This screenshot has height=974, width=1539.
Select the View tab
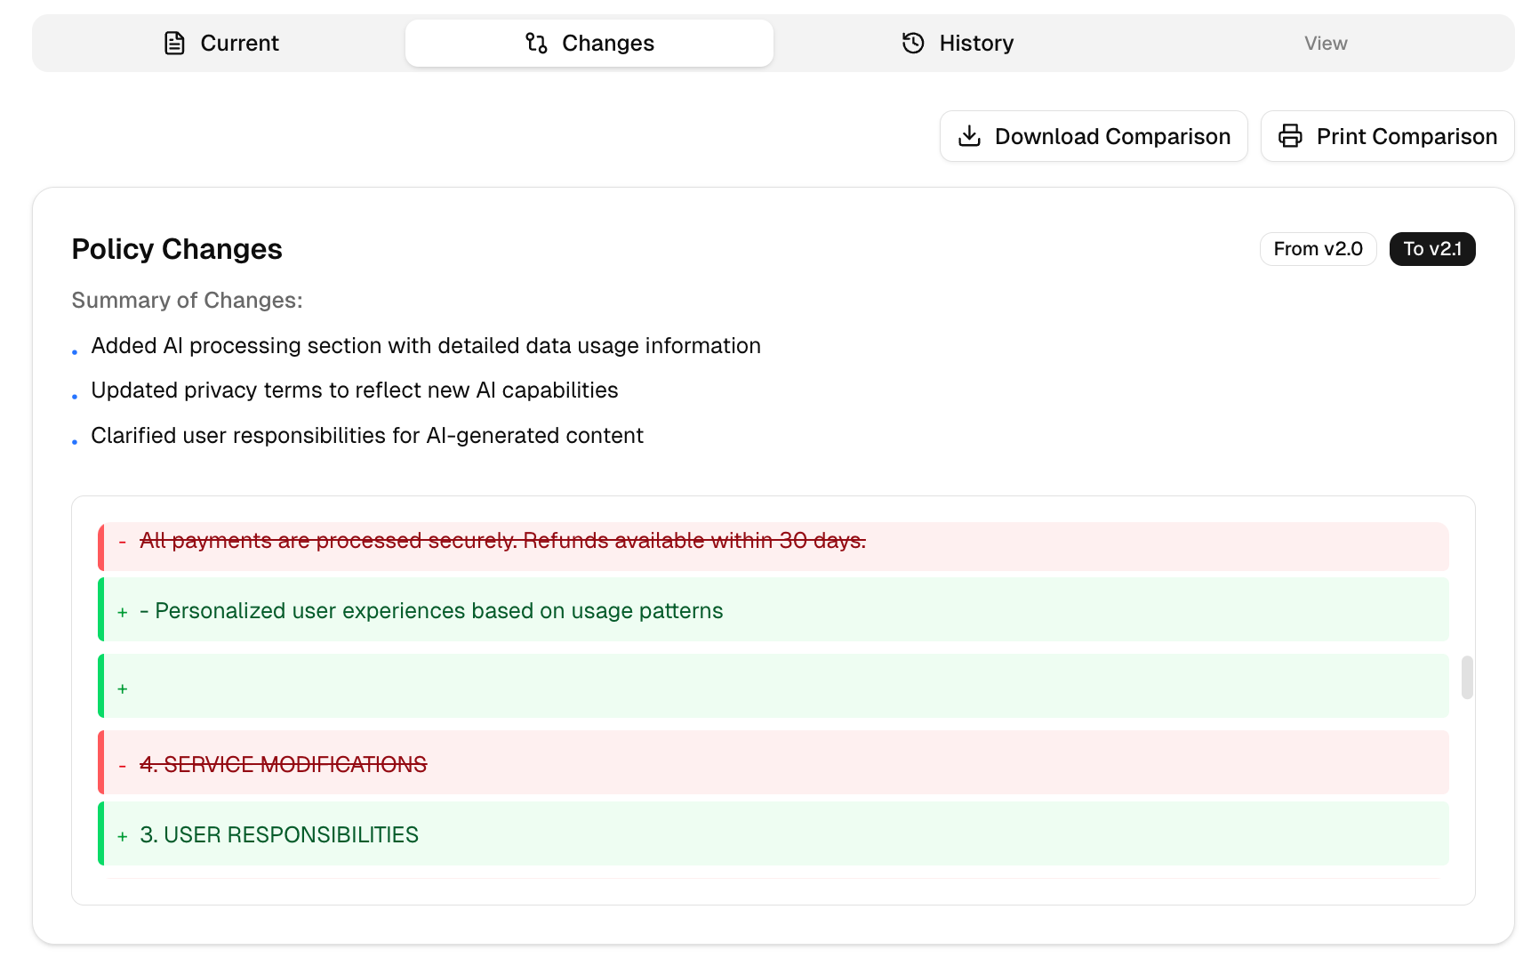pos(1325,43)
